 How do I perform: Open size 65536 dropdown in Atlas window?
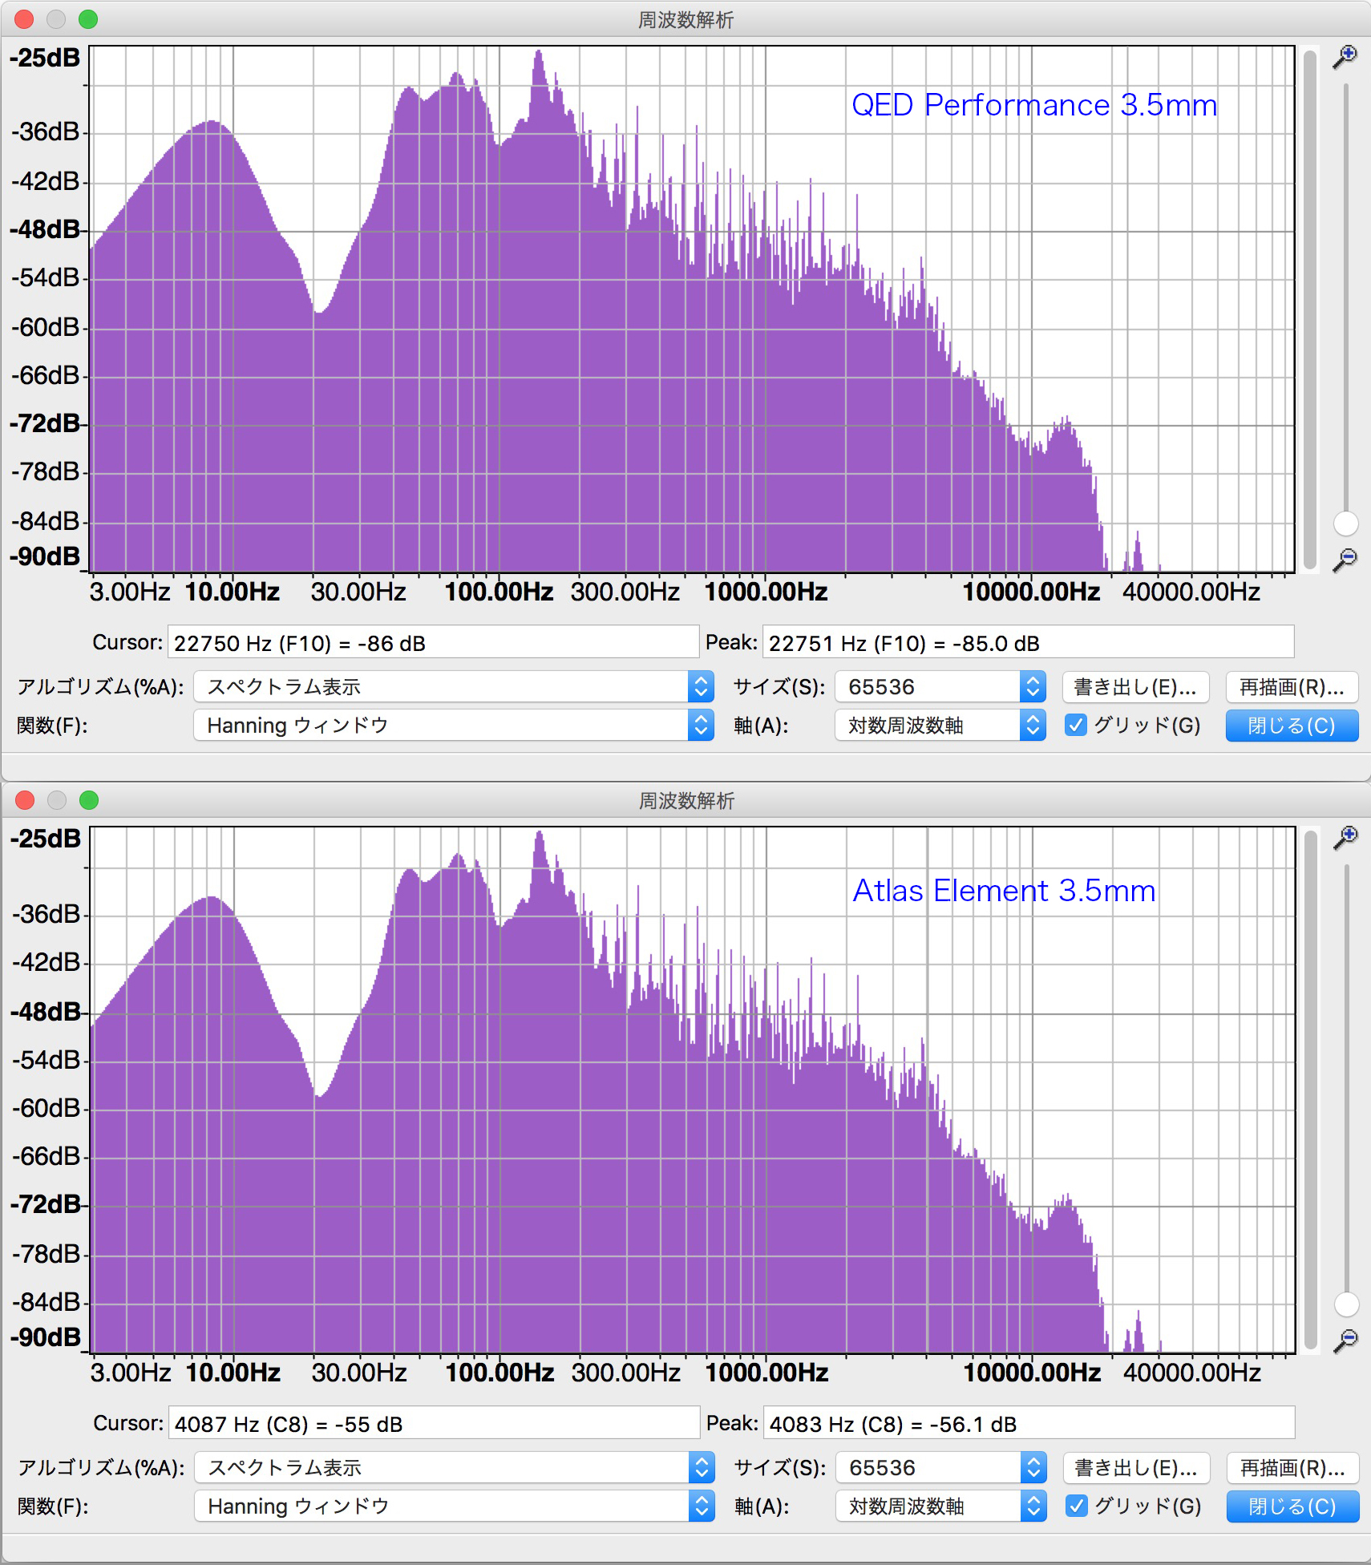click(941, 1467)
